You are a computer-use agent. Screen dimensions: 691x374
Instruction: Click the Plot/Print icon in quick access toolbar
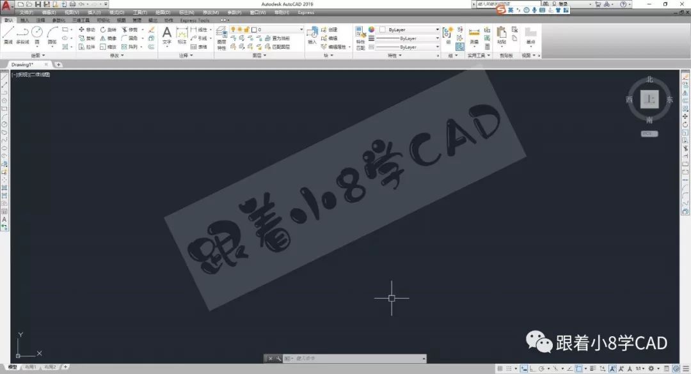tap(72, 4)
